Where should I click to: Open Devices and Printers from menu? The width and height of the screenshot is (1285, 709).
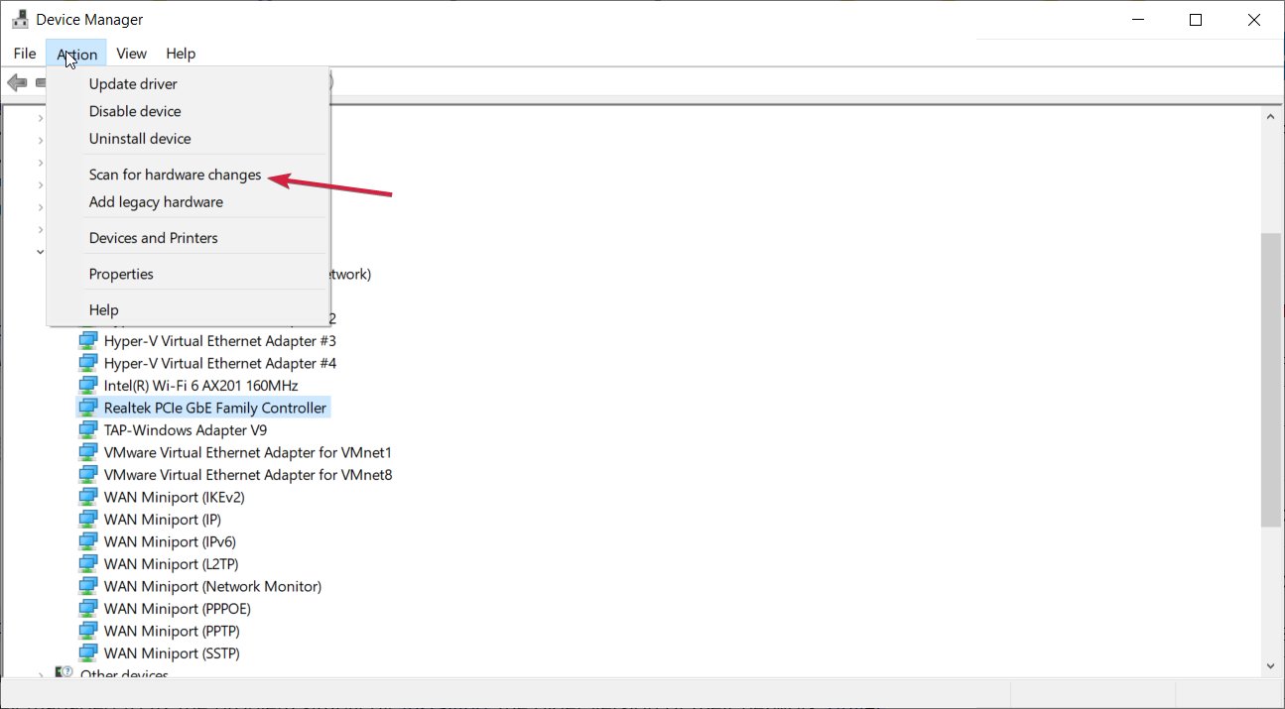(188, 238)
